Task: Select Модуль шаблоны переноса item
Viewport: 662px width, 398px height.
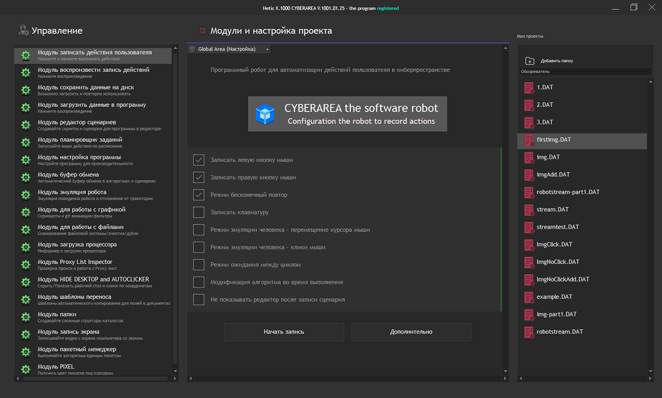Action: click(x=94, y=299)
